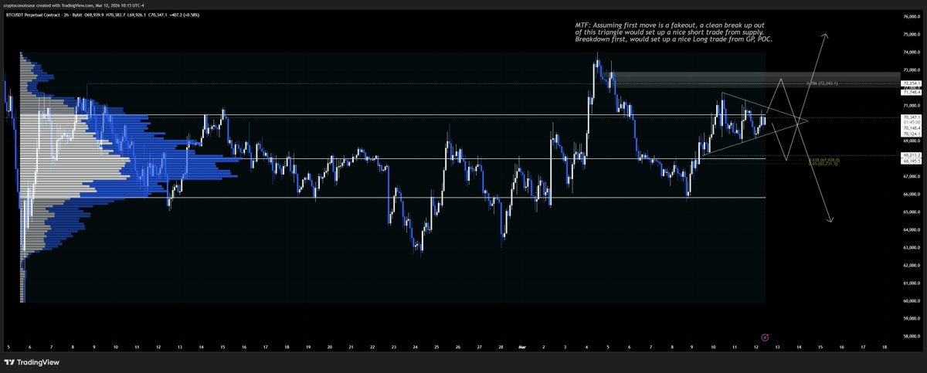Click the 72,254.1 price tag on axis
Screen dimensions: 927x373
tap(912, 82)
